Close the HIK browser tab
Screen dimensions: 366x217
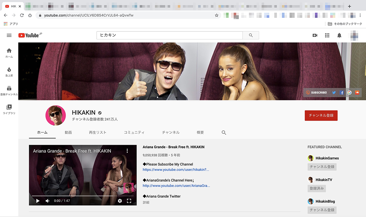point(20,6)
